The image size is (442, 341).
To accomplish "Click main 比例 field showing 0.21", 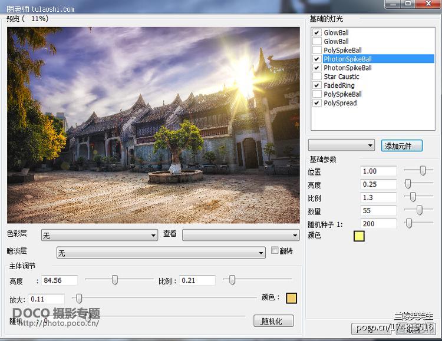I will (x=197, y=280).
